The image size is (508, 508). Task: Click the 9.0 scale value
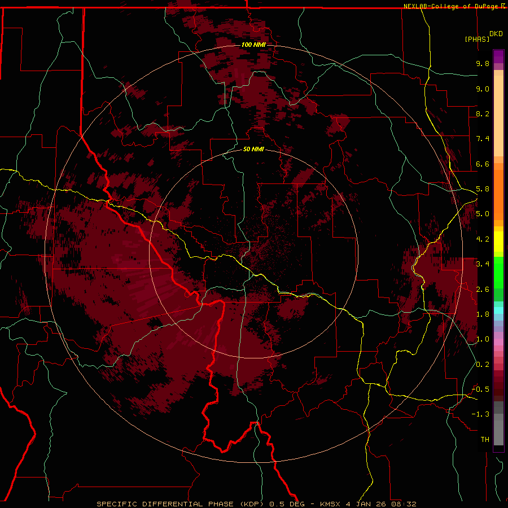click(x=483, y=89)
